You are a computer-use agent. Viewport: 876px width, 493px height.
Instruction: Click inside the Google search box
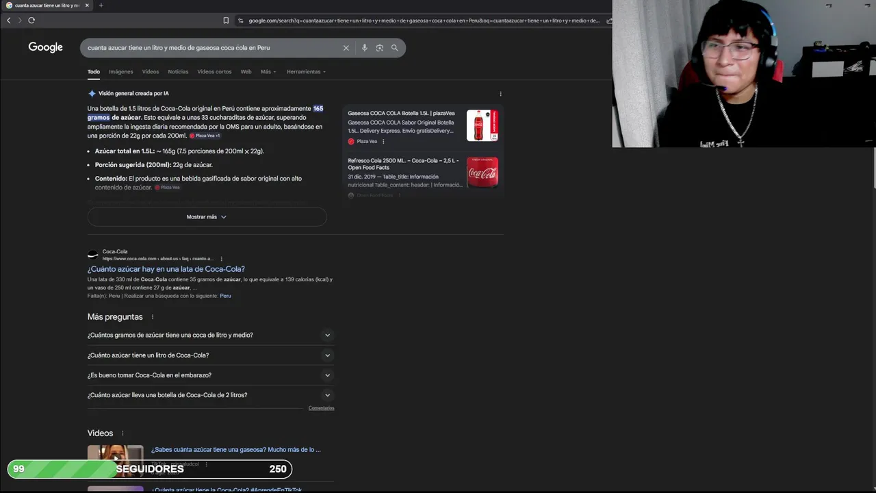pos(212,48)
